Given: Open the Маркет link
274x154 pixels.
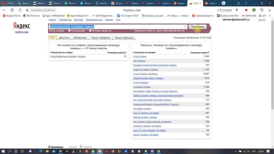Looking at the screenshot, I should coord(109,20).
